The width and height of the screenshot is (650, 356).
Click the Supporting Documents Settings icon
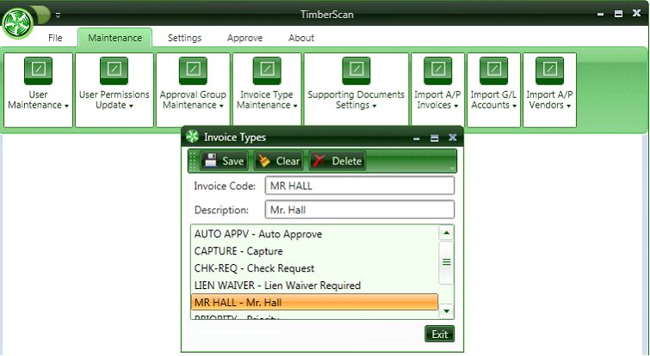[356, 71]
